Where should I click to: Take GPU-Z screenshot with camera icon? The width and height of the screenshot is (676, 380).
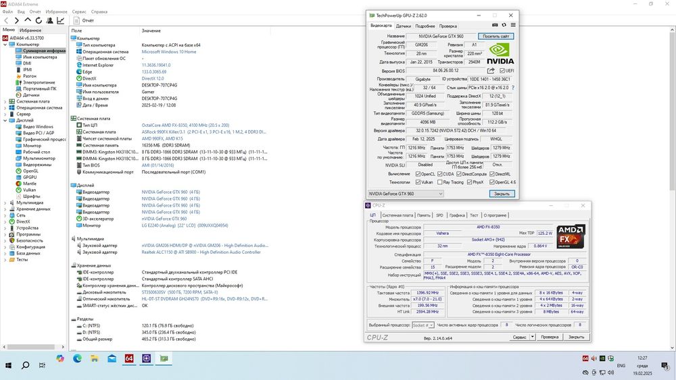click(x=495, y=25)
